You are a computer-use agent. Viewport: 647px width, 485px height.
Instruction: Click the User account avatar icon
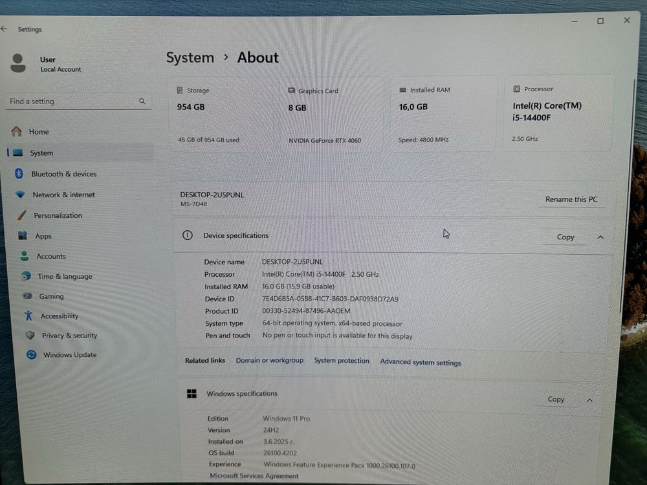pyautogui.click(x=17, y=63)
